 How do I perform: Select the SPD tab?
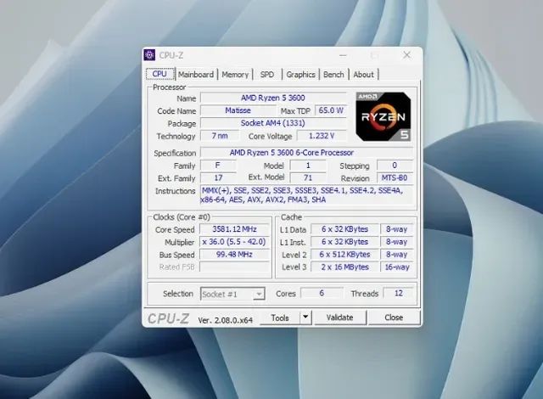267,75
